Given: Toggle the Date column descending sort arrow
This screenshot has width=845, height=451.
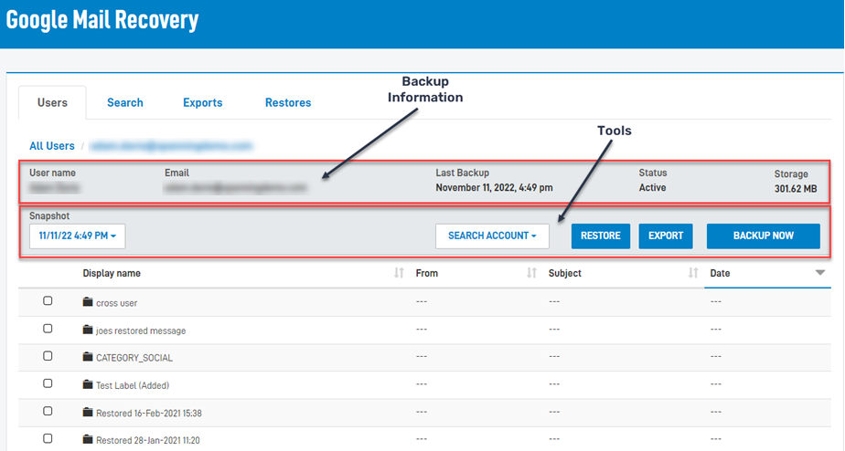Looking at the screenshot, I should tap(819, 273).
